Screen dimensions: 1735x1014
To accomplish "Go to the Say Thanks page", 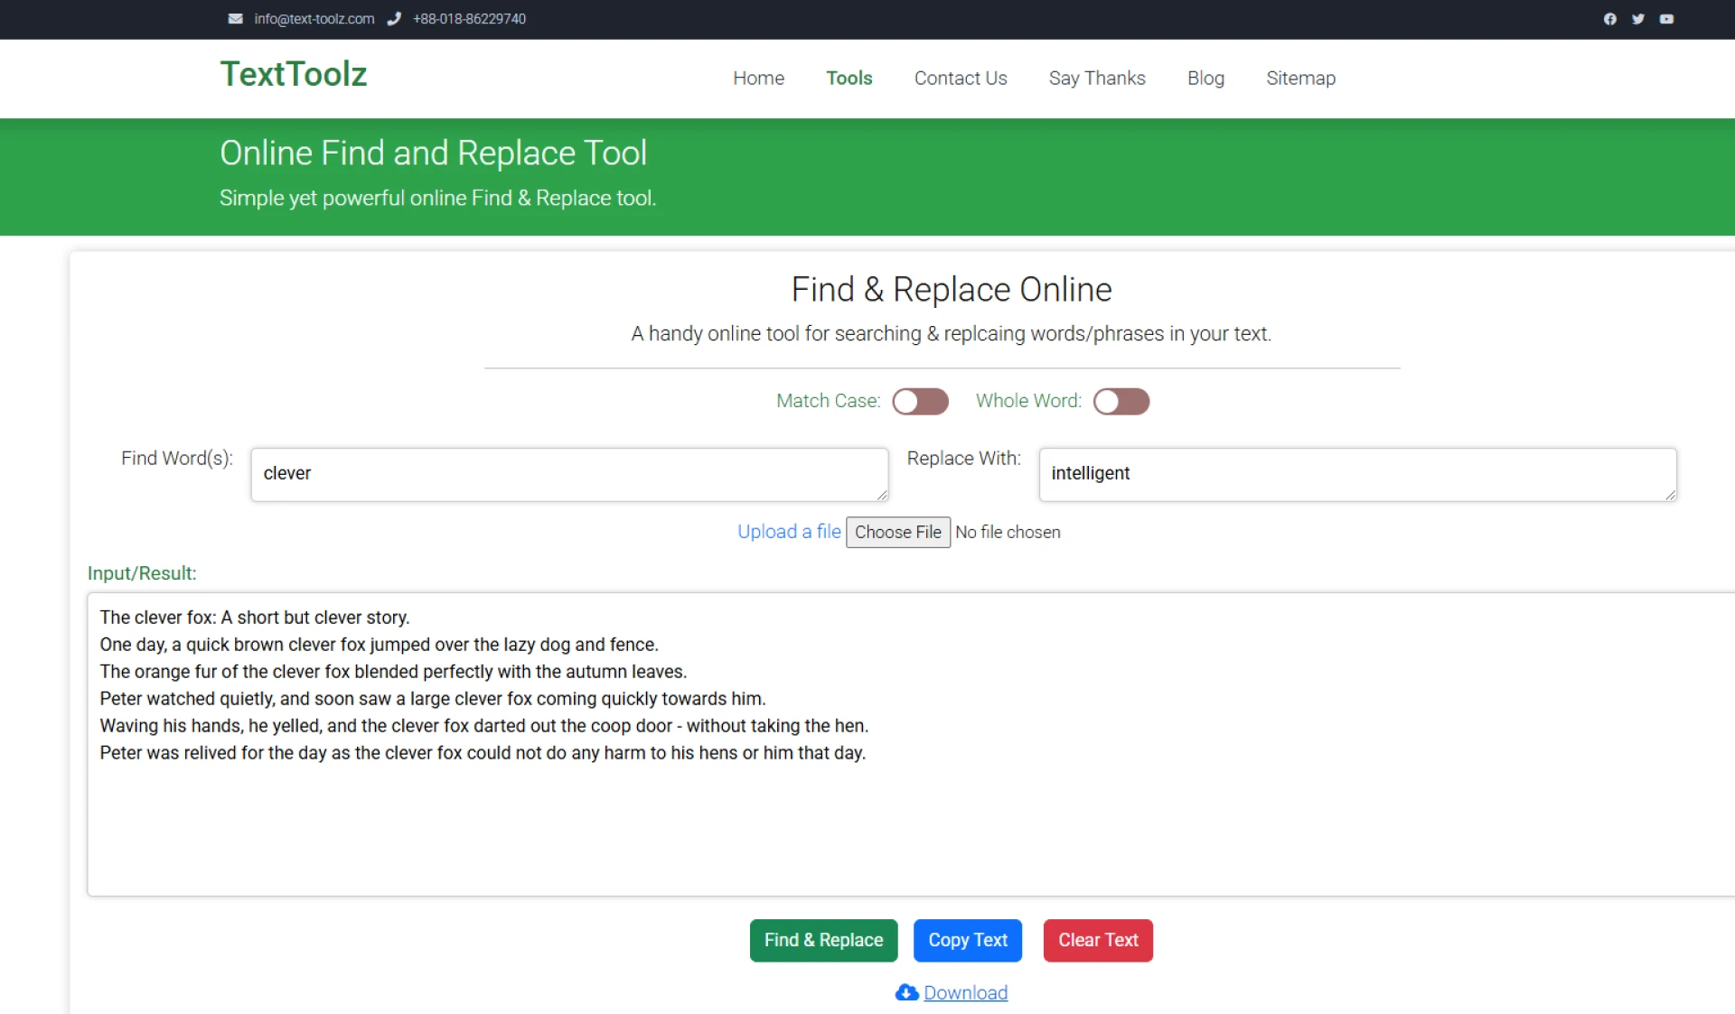I will click(x=1096, y=79).
